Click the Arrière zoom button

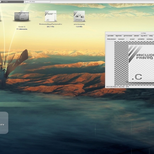[141, 39]
